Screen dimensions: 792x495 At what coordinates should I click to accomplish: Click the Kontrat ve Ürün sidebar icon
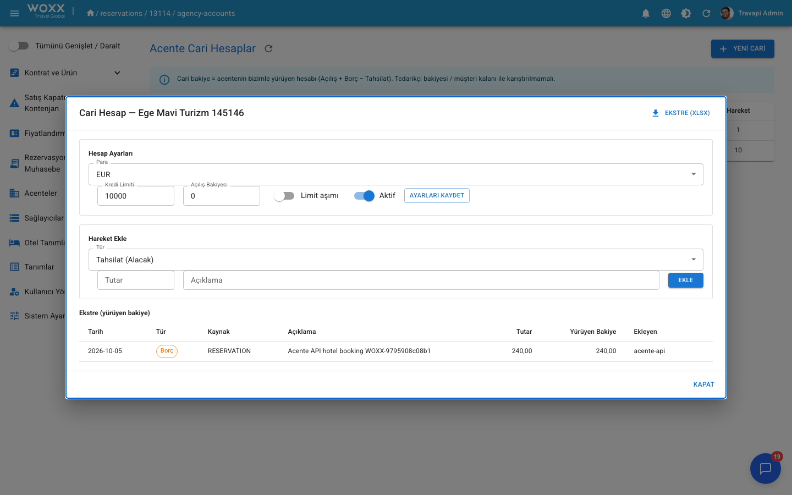pyautogui.click(x=14, y=73)
